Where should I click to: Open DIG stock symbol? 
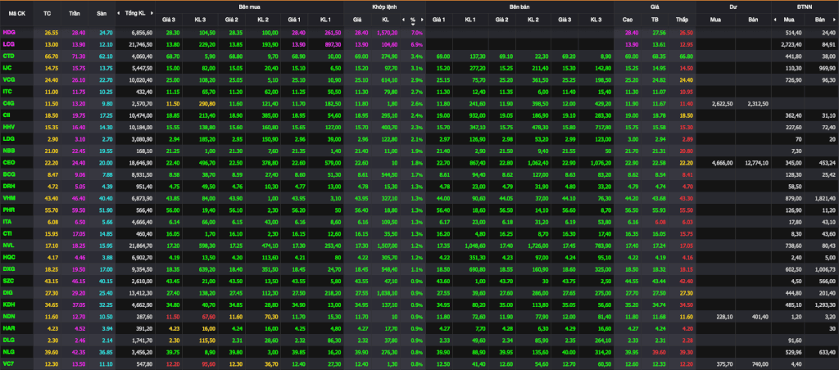8,292
